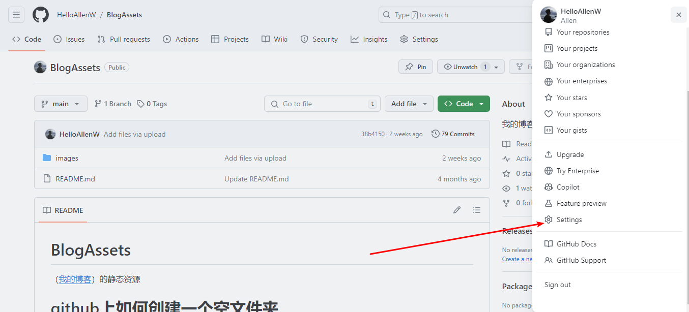Open the 我的博客 link in README
Screen dimensions: 689x312
tap(75, 279)
